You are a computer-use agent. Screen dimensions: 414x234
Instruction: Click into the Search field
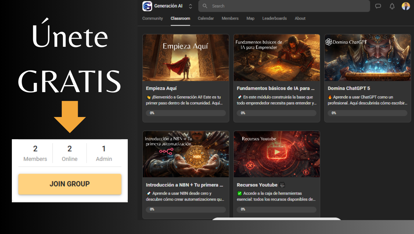pyautogui.click(x=284, y=6)
